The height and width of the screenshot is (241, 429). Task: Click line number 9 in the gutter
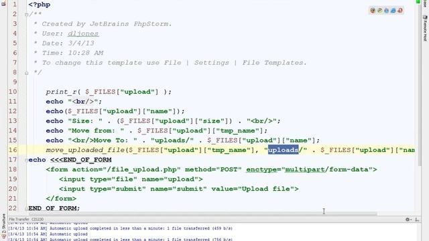tap(15, 82)
